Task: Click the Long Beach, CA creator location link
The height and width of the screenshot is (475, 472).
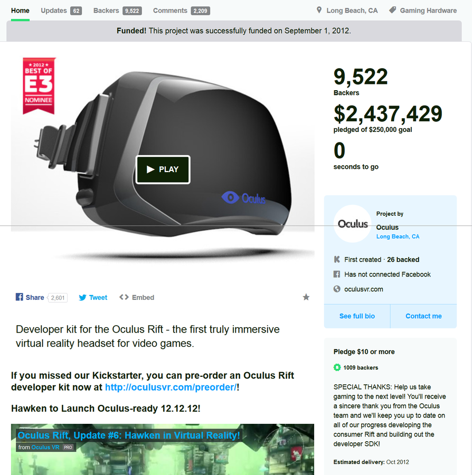Action: 398,236
